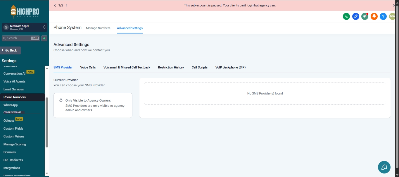This screenshot has width=399, height=177.
Task: Open the green phone dialer icon
Action: point(346,16)
